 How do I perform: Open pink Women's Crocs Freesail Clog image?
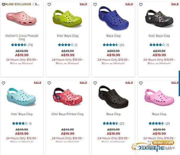click(21, 18)
